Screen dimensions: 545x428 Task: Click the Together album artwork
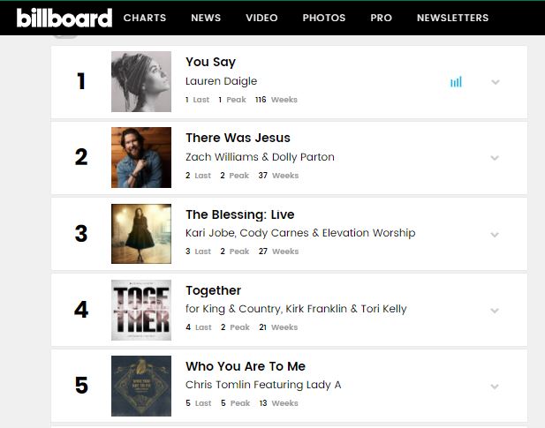(141, 310)
